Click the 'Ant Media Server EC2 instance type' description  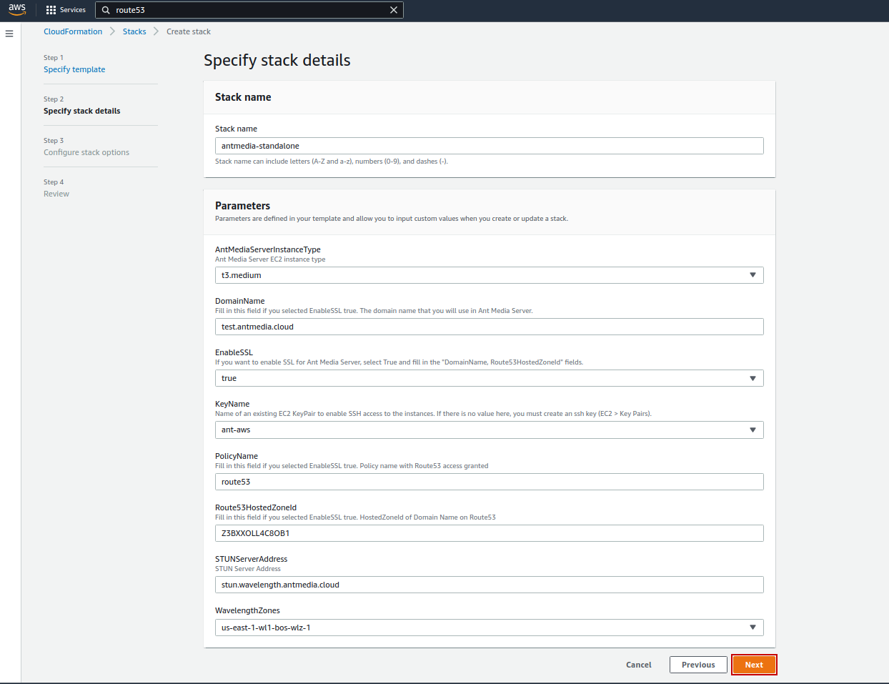tap(270, 259)
